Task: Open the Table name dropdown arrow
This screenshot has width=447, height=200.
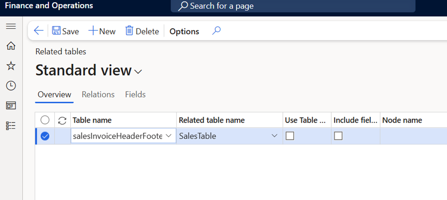Action: [x=169, y=136]
